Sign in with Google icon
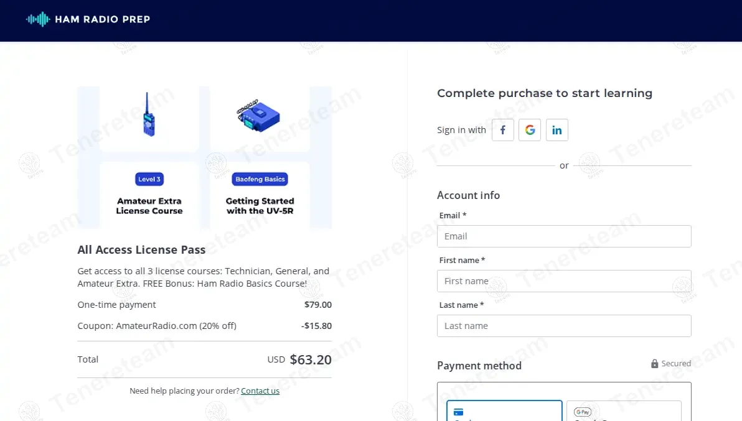The height and width of the screenshot is (421, 742). click(530, 130)
